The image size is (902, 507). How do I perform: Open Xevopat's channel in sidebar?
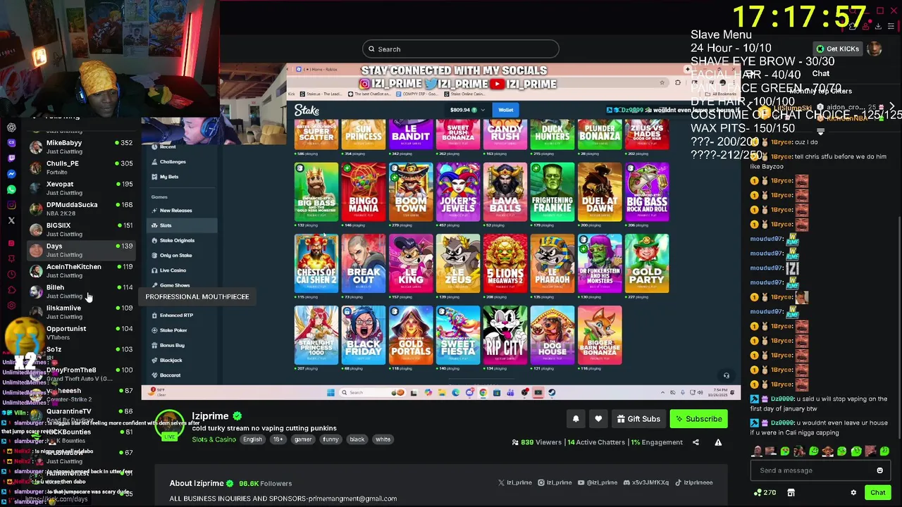point(81,188)
